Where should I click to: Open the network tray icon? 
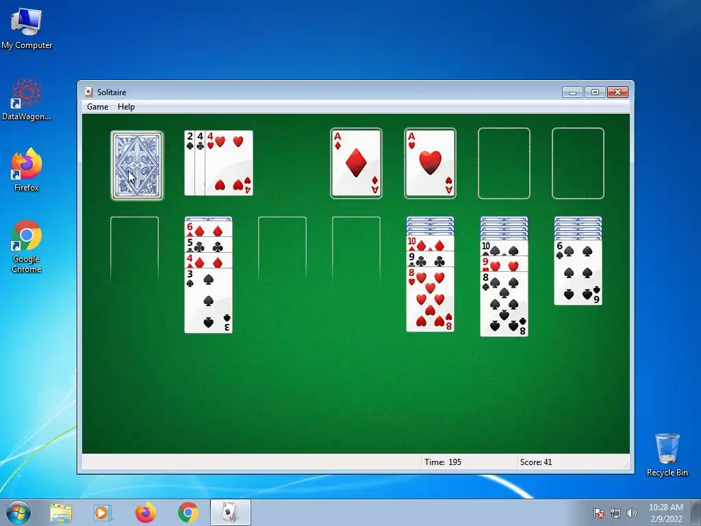click(x=615, y=513)
